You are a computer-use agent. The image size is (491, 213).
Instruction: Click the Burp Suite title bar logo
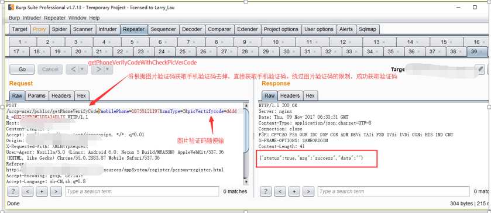11,7
